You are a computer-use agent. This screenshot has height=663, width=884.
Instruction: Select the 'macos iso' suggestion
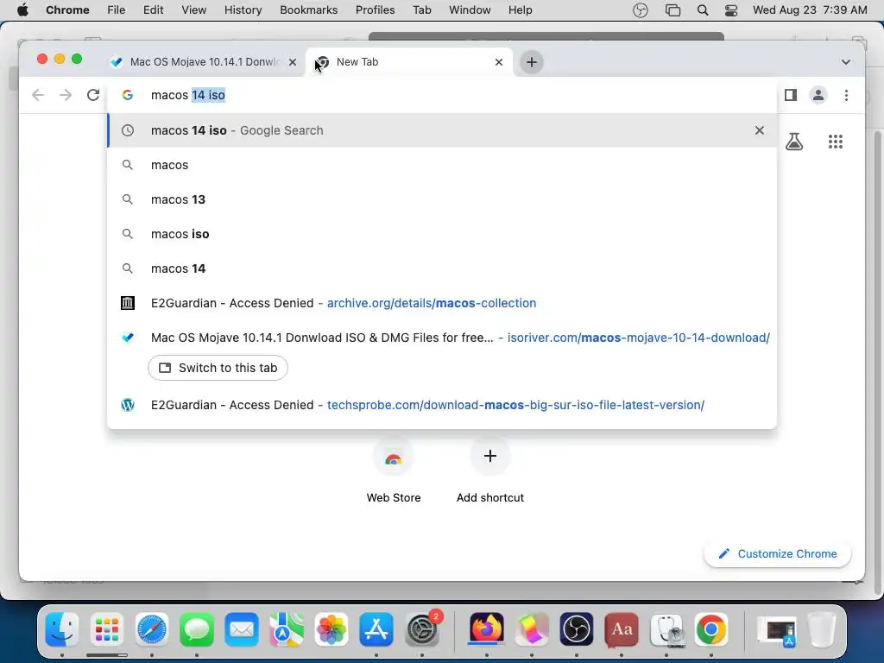tap(442, 233)
